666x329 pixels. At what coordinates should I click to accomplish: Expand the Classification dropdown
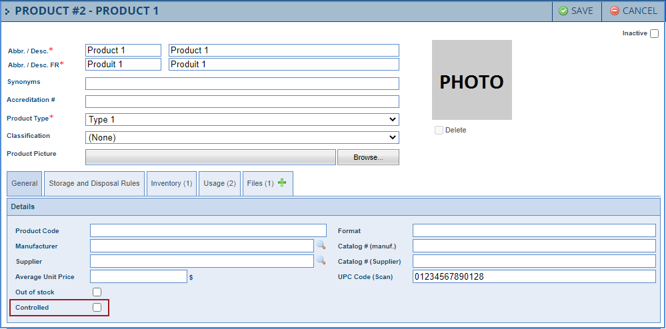(x=242, y=138)
